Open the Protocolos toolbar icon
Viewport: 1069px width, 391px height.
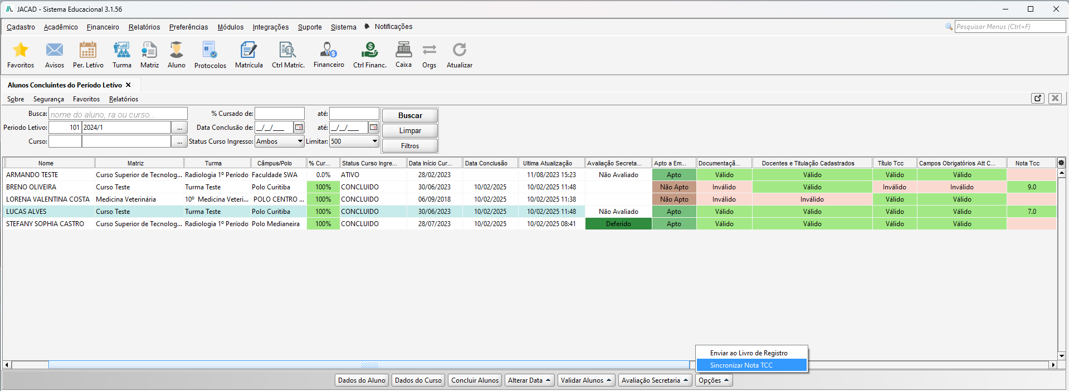[210, 50]
